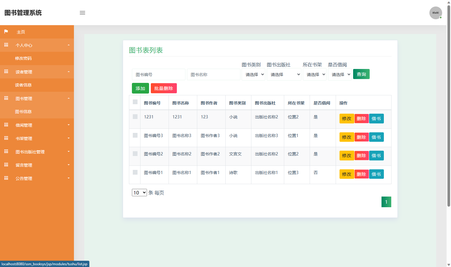The width and height of the screenshot is (451, 267).
Task: Open the 留言管理 menu in the sidebar
Action: (24, 165)
